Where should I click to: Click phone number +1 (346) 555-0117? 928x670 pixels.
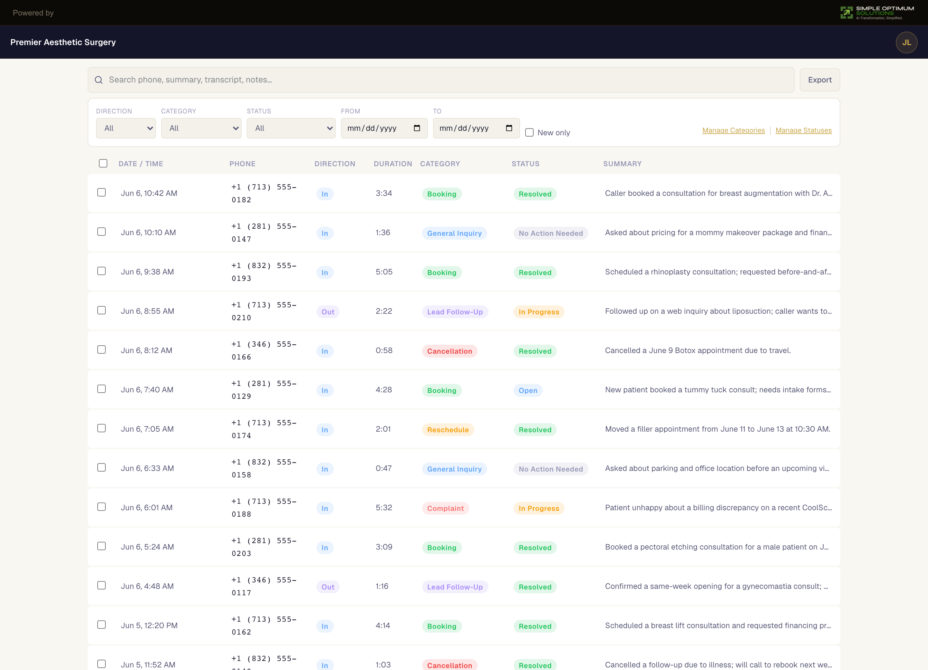[264, 586]
